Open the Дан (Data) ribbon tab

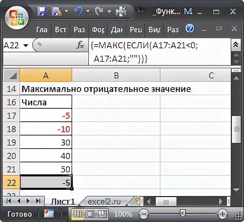point(117,30)
